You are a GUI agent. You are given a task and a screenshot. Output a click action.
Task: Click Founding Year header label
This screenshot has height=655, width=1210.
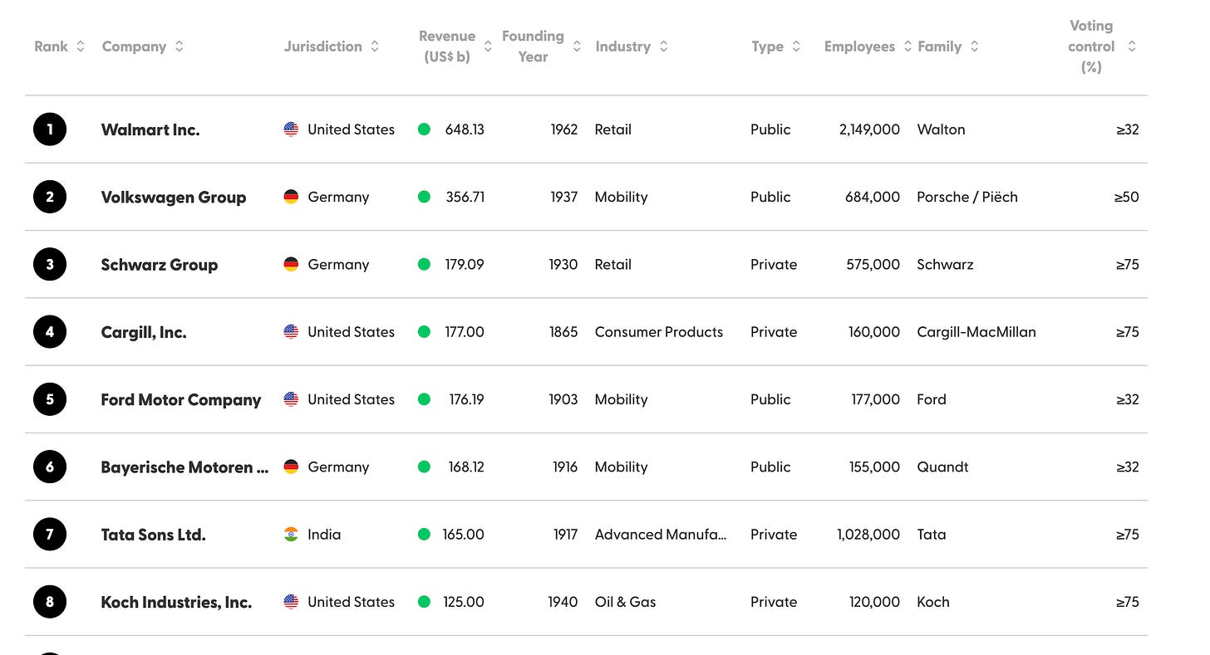pos(533,46)
